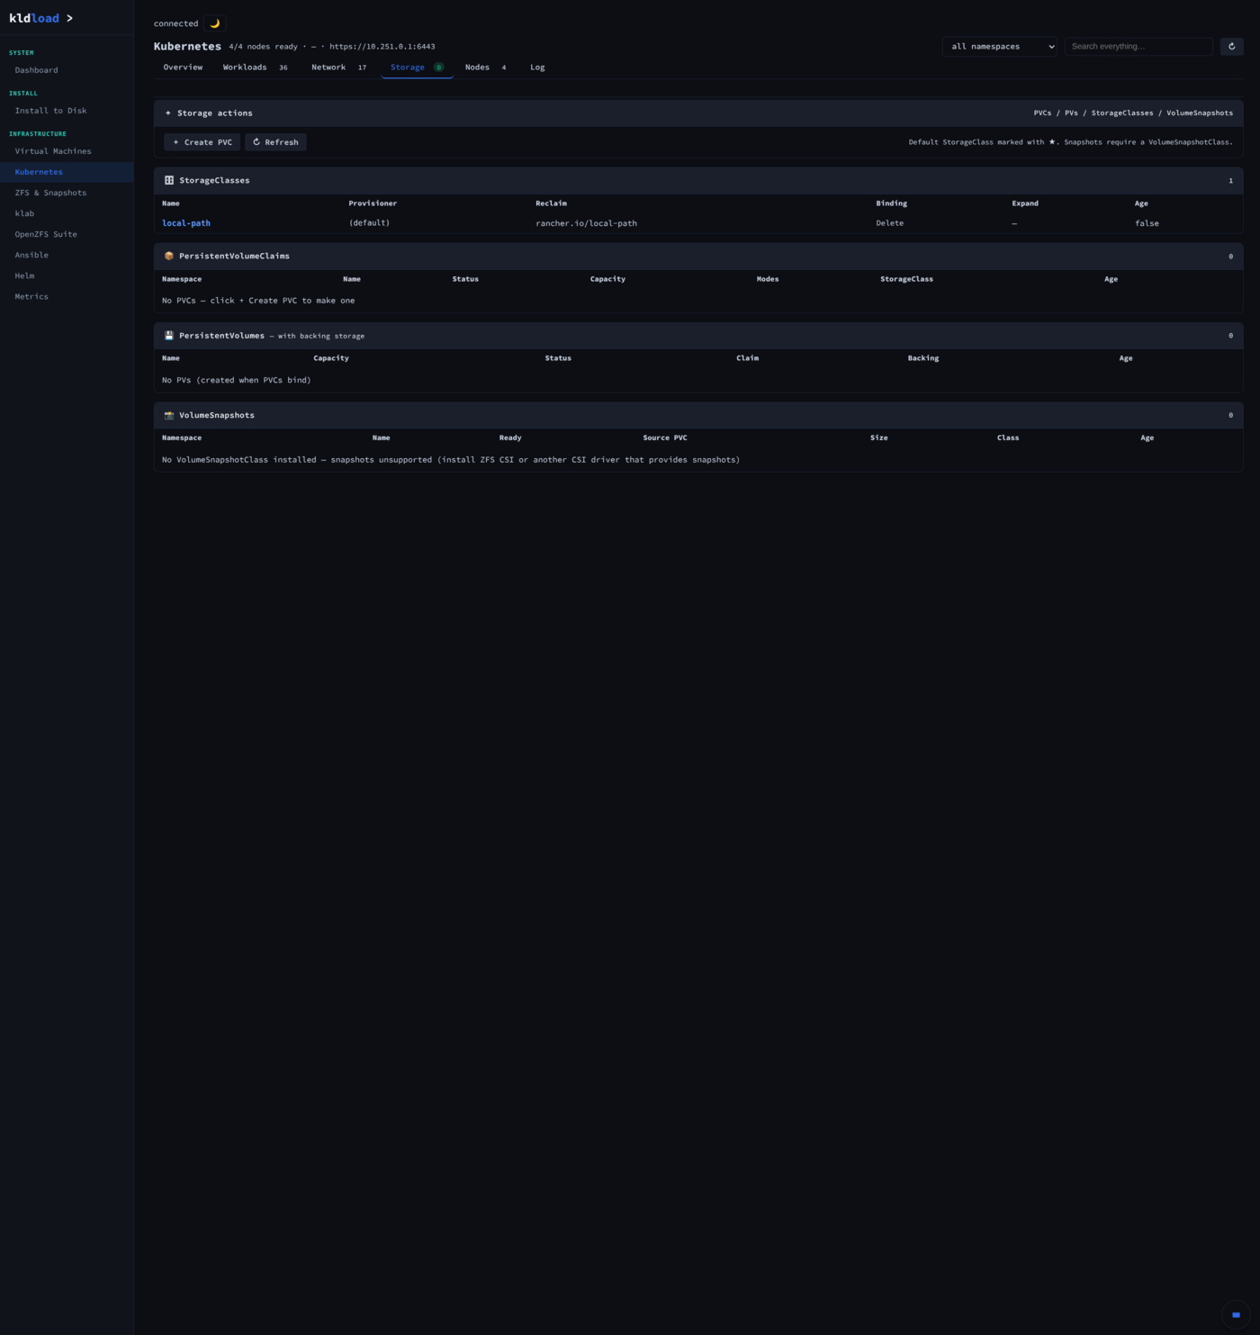
Task: Click the Provisioner column header
Action: [x=373, y=203]
